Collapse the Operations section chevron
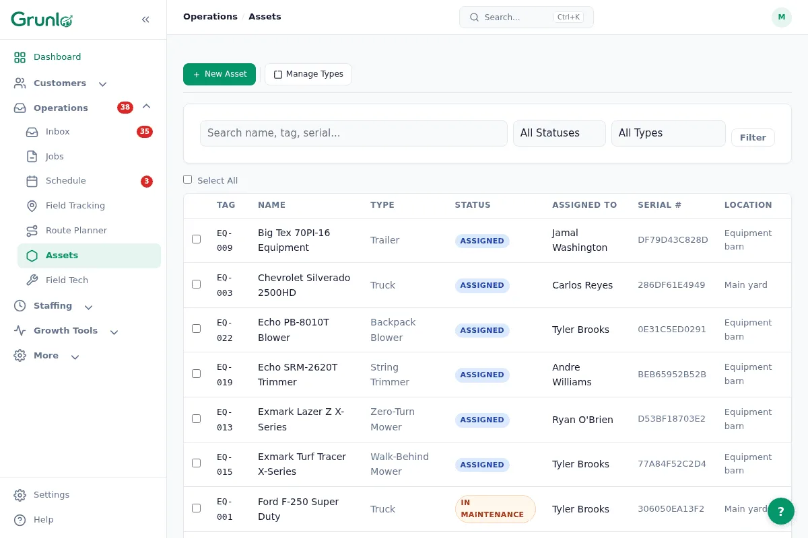Image resolution: width=808 pixels, height=538 pixels. tap(146, 107)
